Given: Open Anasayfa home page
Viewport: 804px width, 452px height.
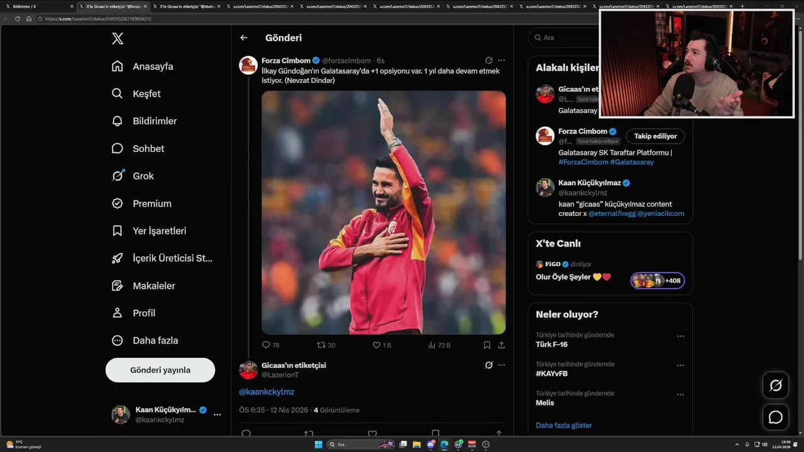Looking at the screenshot, I should click(x=142, y=67).
